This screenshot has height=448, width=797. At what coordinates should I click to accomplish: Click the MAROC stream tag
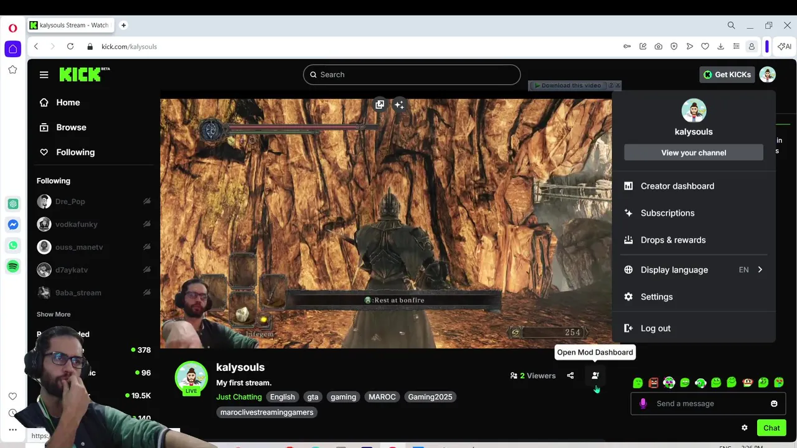click(382, 397)
